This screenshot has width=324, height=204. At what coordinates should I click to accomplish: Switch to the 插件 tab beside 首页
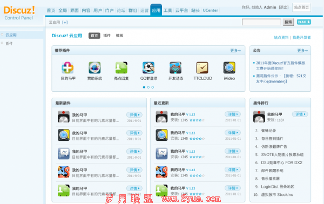click(x=107, y=36)
